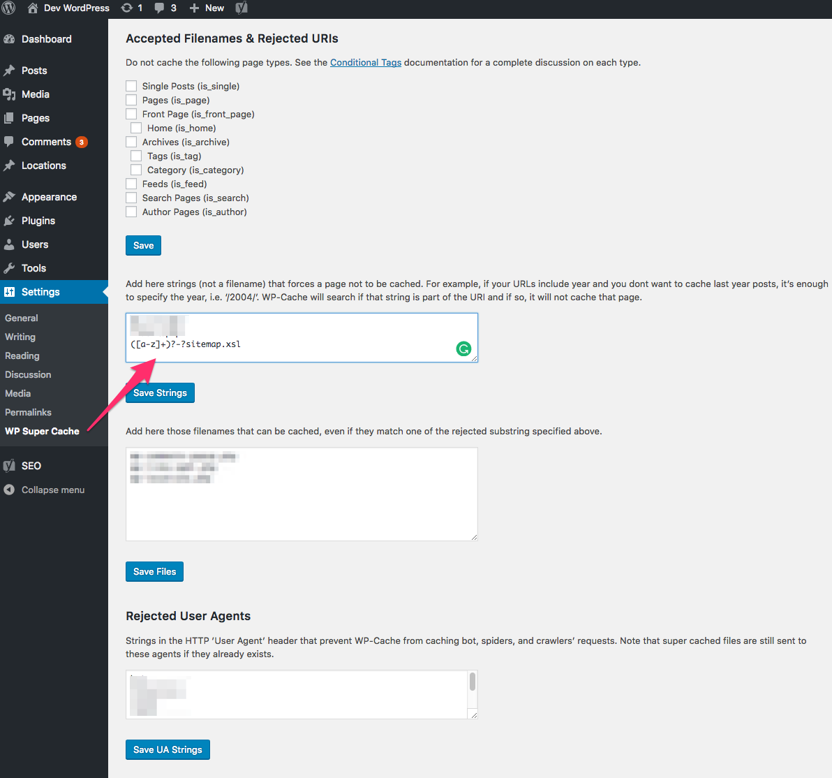
Task: Click inside the rejected URI strings textarea
Action: (x=302, y=338)
